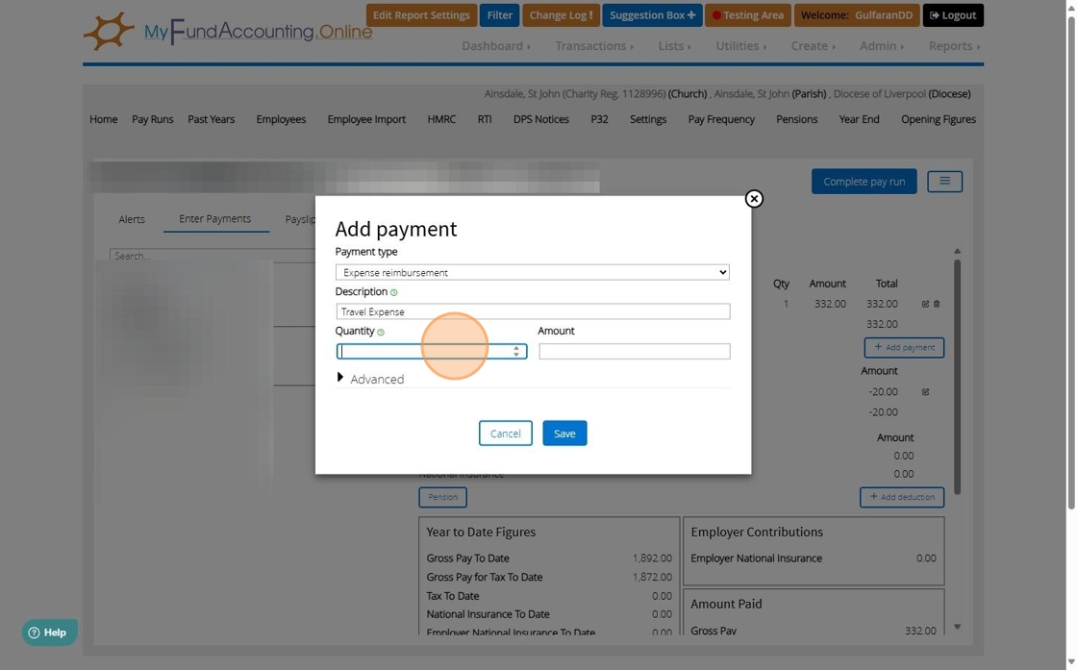Click the Add payment button in background

coord(904,347)
